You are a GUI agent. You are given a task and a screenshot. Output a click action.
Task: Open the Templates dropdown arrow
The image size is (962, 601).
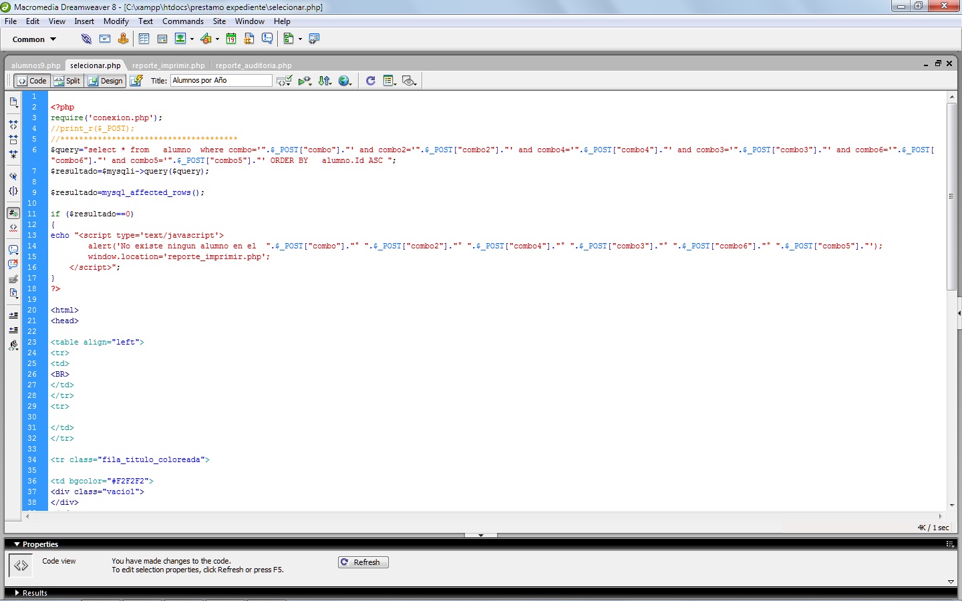pos(300,39)
